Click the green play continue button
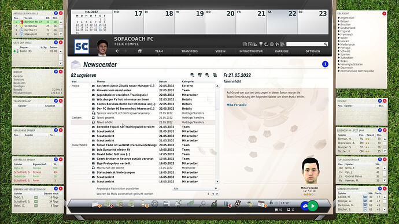The height and width of the screenshot is (224, 399). 312,206
